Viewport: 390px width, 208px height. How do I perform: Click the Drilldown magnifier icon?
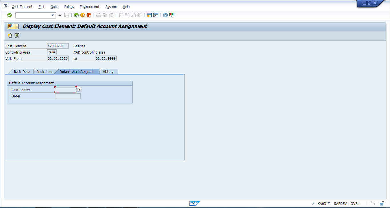pyautogui.click(x=17, y=36)
